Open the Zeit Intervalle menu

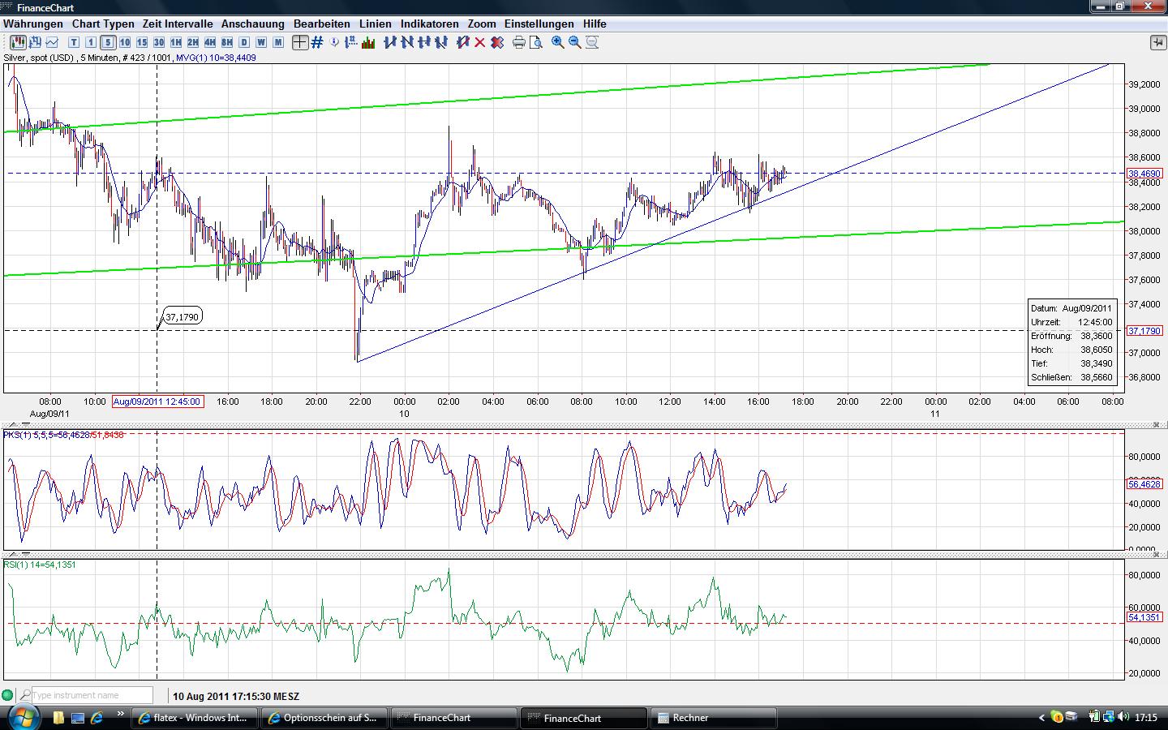(x=178, y=24)
